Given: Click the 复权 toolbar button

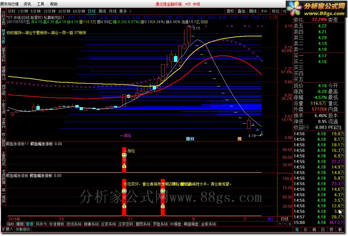Looking at the screenshot, I should (x=230, y=11).
